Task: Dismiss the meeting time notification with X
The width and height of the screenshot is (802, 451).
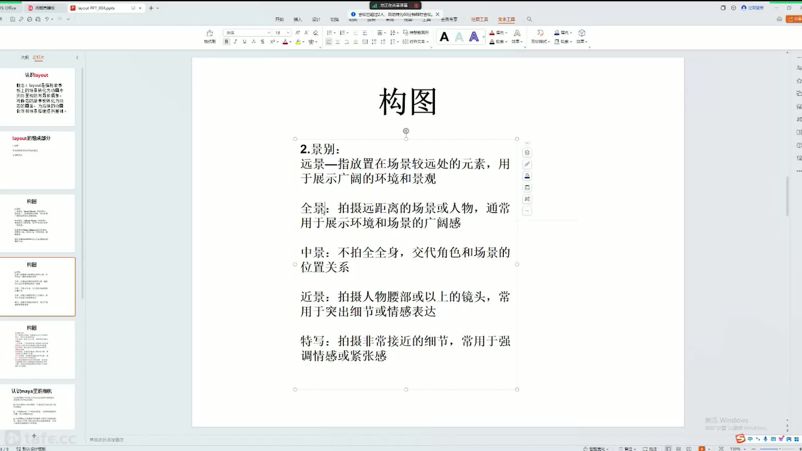Action: 437,14
